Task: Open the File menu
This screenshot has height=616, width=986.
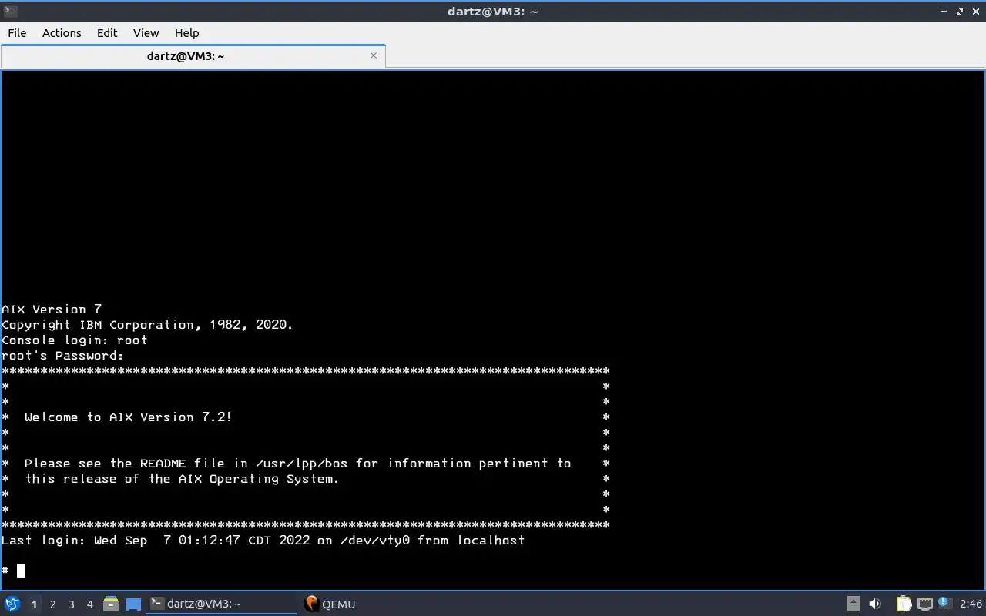Action: 17,32
